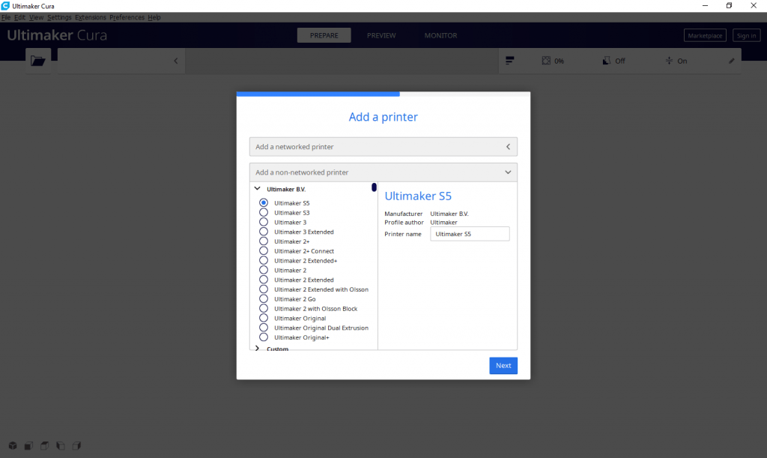Click the support Off icon
Screen dimensions: 767x458
[606, 61]
